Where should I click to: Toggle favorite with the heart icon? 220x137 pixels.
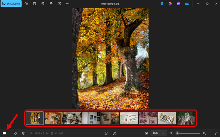click(x=16, y=133)
